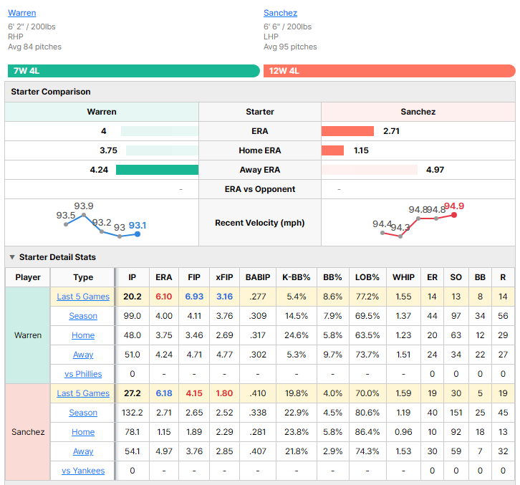Open the vs Yankees matchup link
Screen dimensions: 520x485
tap(83, 471)
